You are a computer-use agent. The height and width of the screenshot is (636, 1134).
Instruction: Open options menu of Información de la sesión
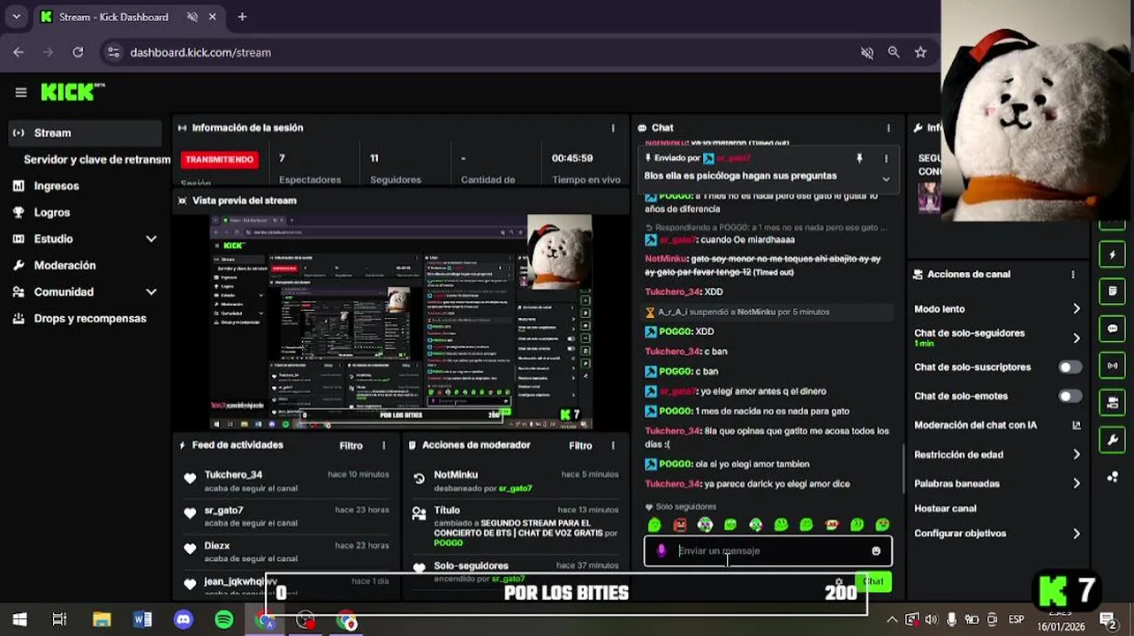(x=613, y=128)
